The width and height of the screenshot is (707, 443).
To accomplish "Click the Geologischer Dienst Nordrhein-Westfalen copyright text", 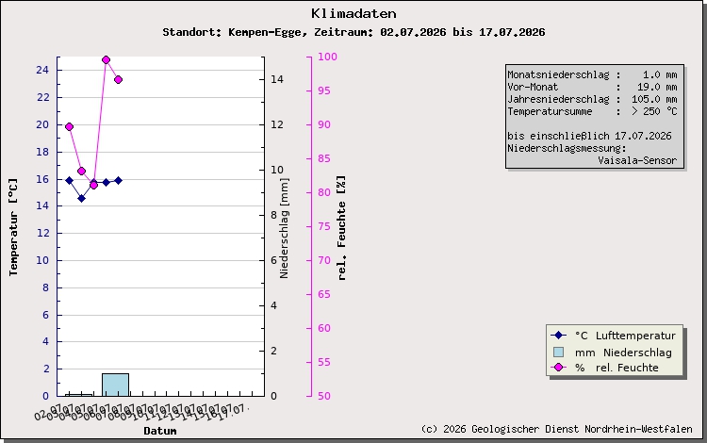I will 556,429.
